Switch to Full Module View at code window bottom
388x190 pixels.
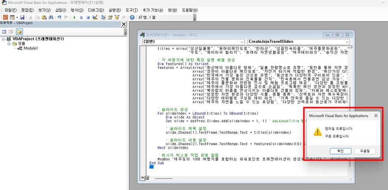pyautogui.click(x=147, y=178)
